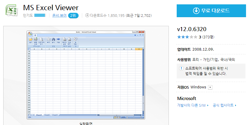
Task: Click the horizontal scrollbar in the preview worksheet
Action: point(120,115)
